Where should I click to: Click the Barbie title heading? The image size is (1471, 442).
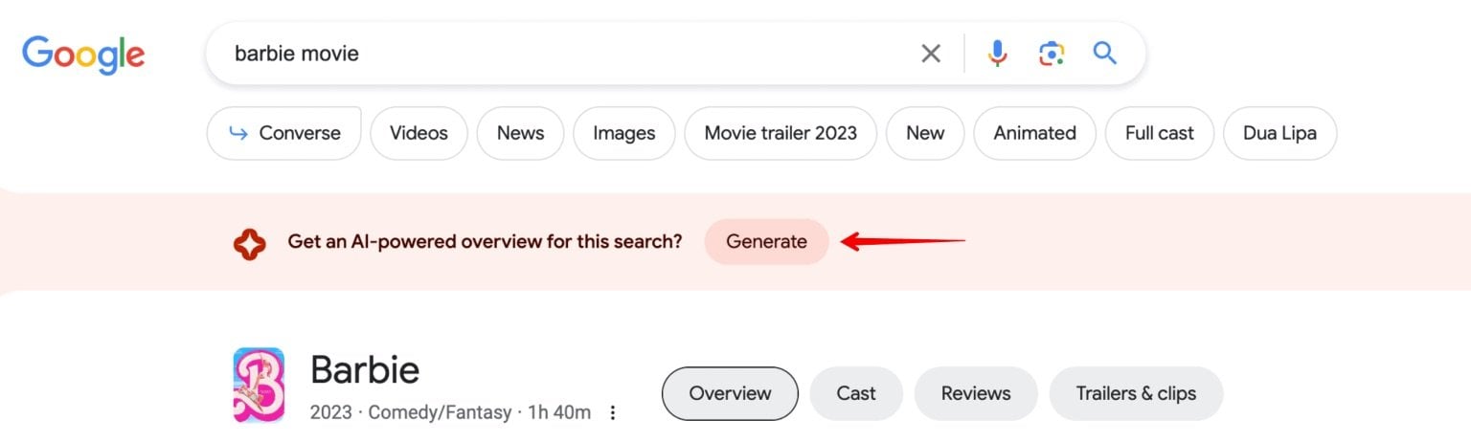coord(365,369)
